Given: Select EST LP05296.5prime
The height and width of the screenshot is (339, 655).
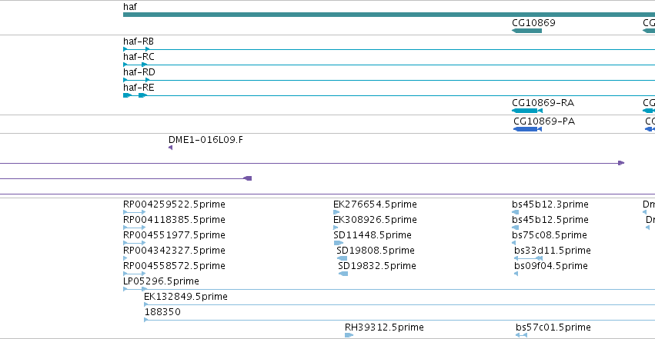Looking at the screenshot, I should coord(161,281).
